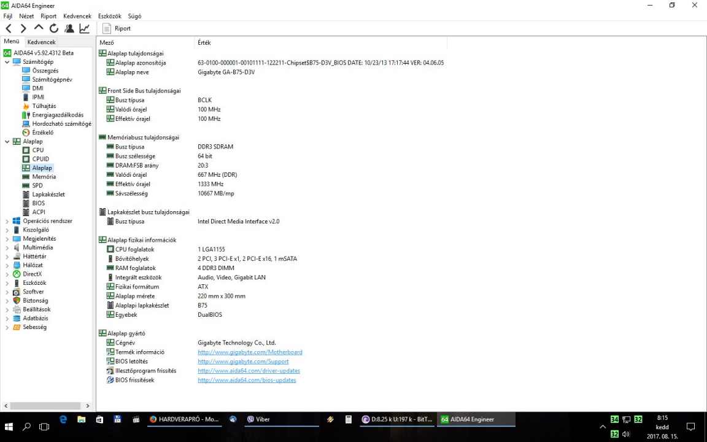Collapse the Számítógép tree node

tap(7, 62)
